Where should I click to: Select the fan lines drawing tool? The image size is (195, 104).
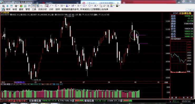coord(67,6)
